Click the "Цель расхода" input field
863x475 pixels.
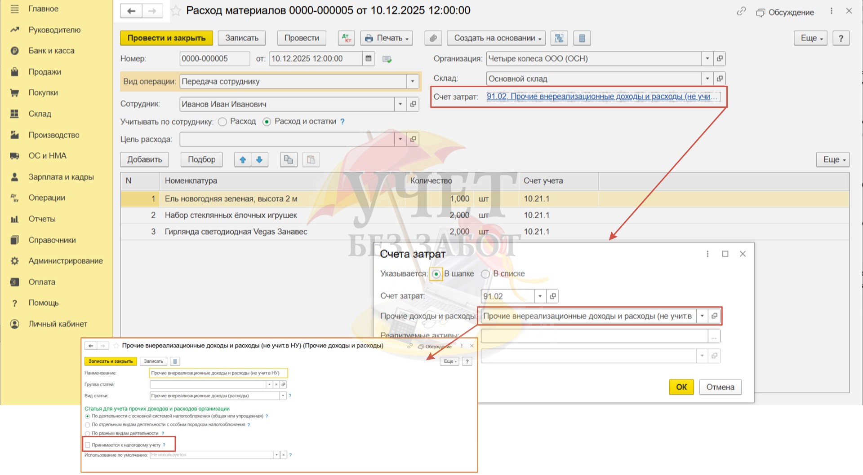coord(287,140)
